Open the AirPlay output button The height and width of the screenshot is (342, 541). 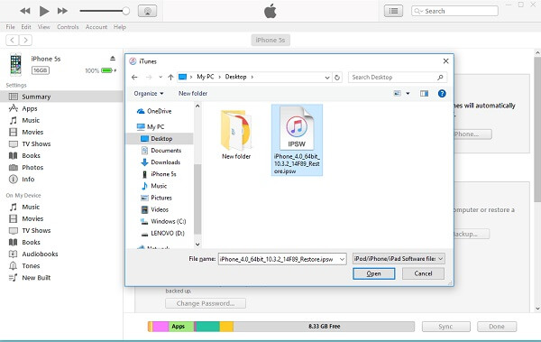click(147, 11)
